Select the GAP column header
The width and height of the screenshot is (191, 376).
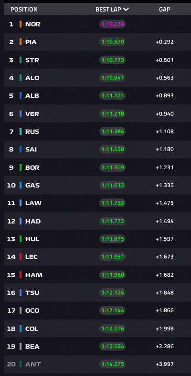(x=164, y=10)
